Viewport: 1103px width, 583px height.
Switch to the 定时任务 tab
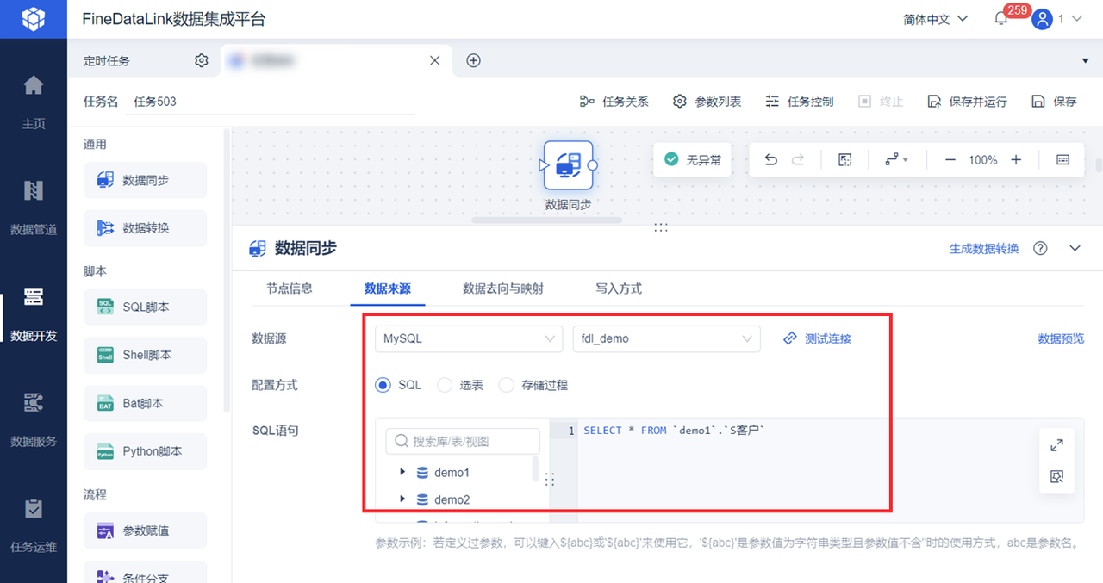[x=107, y=60]
